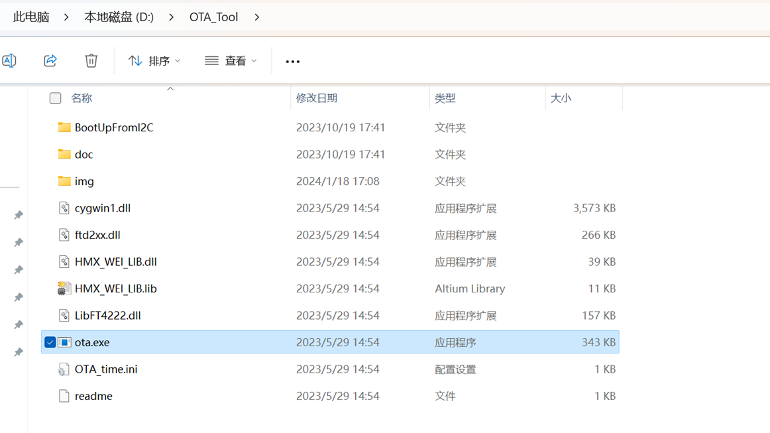The height and width of the screenshot is (433, 770).
Task: Select ota.exe file name
Action: (92, 342)
